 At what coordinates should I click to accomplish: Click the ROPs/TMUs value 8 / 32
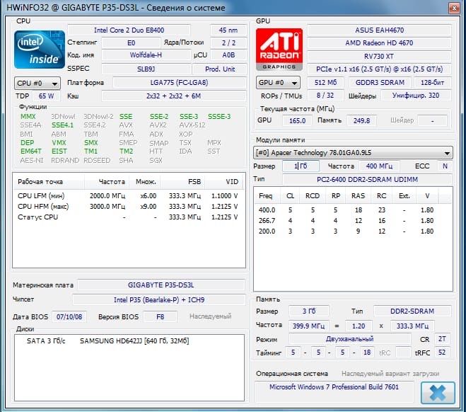325,96
